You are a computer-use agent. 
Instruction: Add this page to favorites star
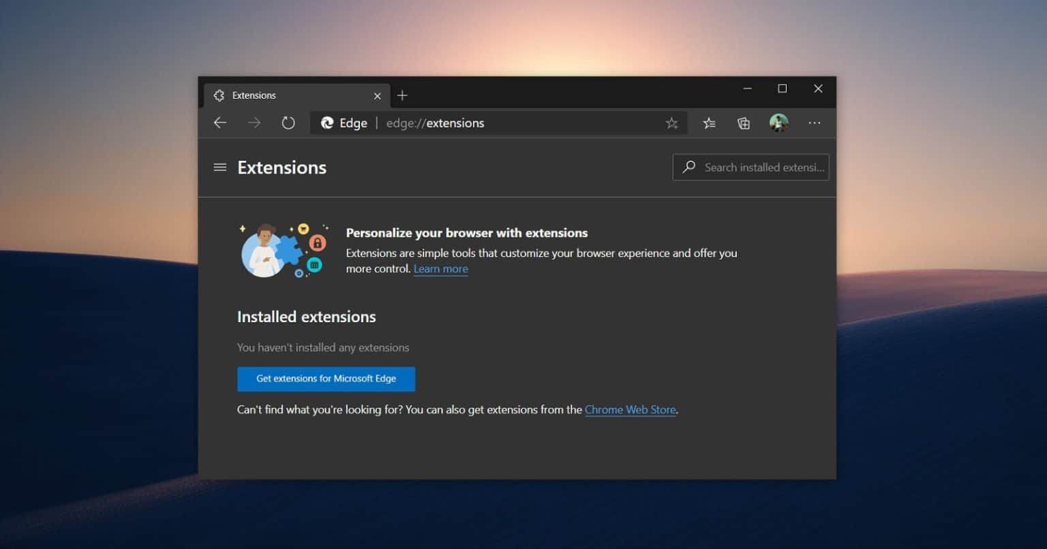[671, 123]
